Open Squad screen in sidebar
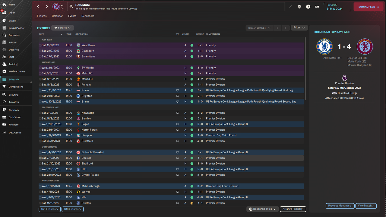Image resolution: width=386 pixels, height=217 pixels. point(12,21)
